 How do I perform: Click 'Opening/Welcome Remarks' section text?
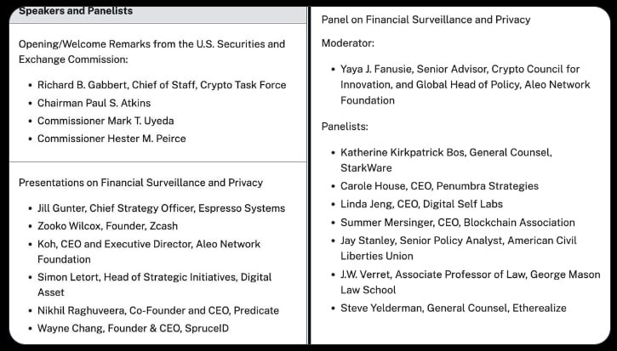(151, 51)
